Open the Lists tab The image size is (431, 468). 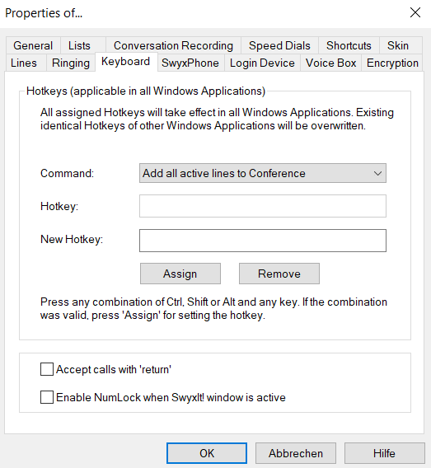click(x=79, y=45)
